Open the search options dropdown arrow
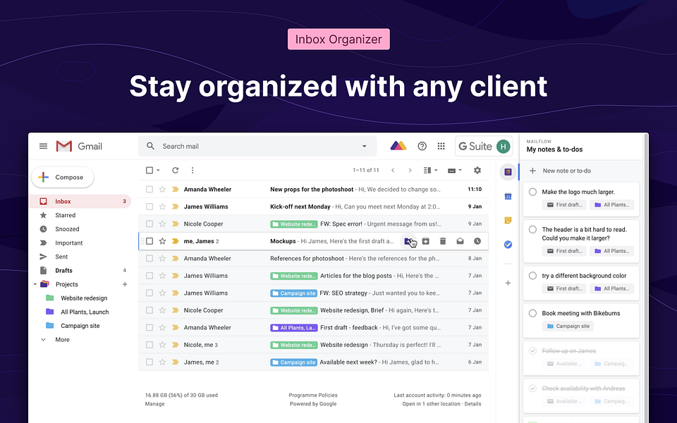The image size is (677, 423). tap(364, 147)
